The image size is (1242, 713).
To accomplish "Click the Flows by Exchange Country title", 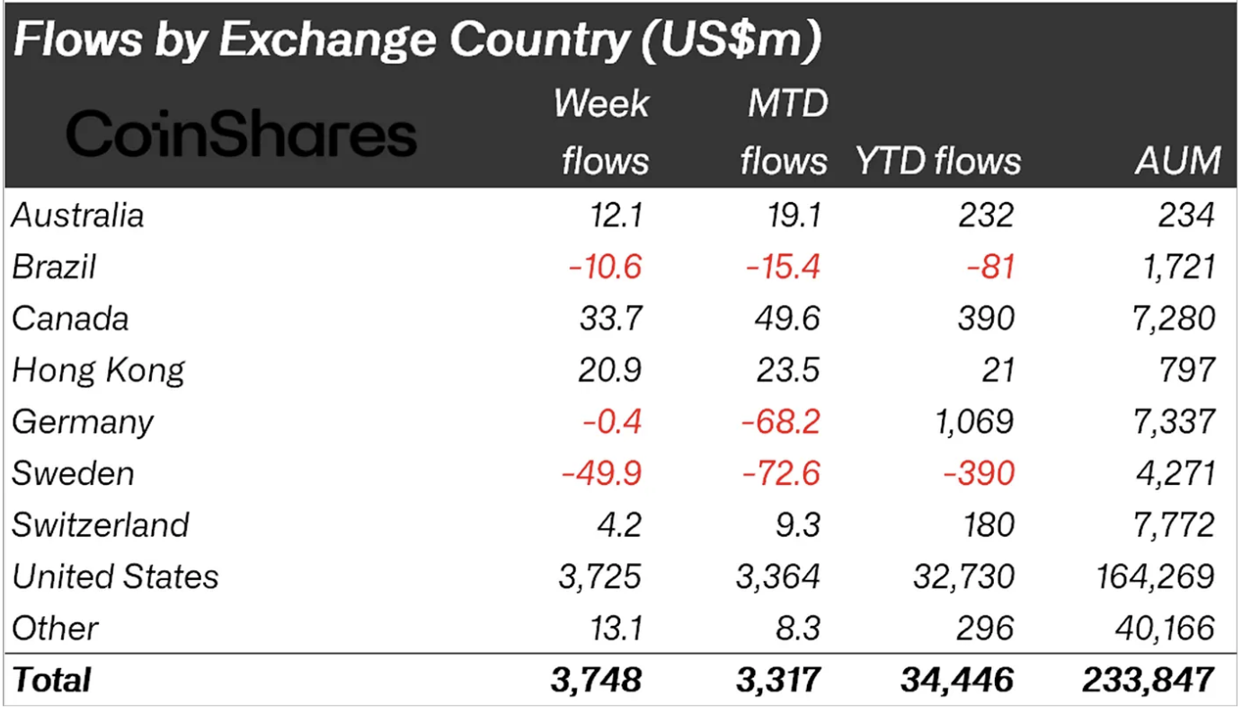I will point(417,42).
